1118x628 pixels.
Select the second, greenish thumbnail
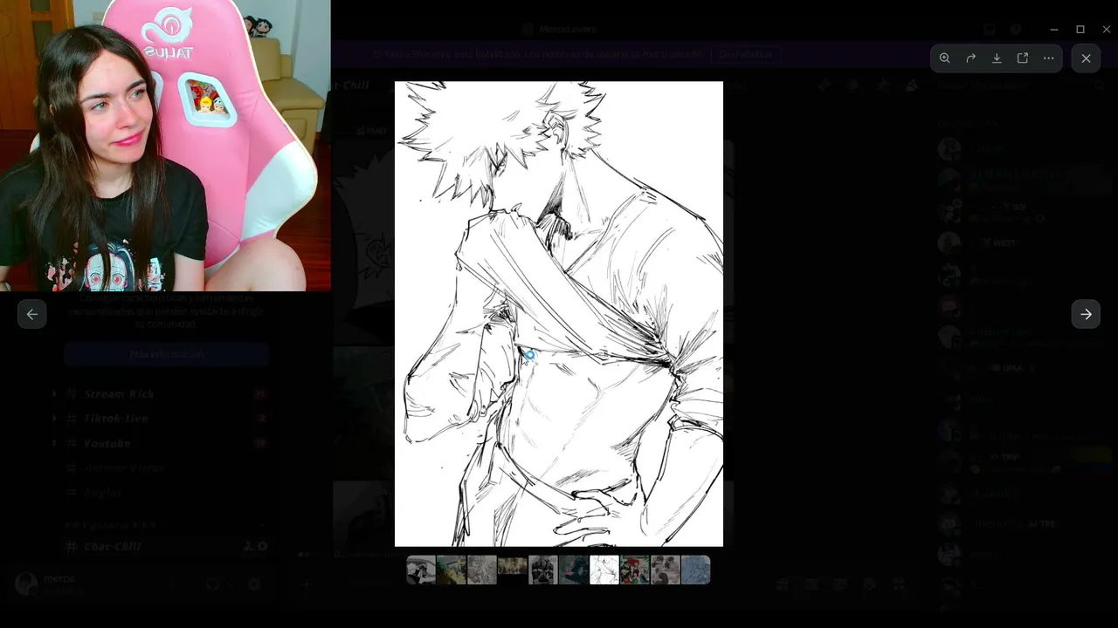coord(452,570)
